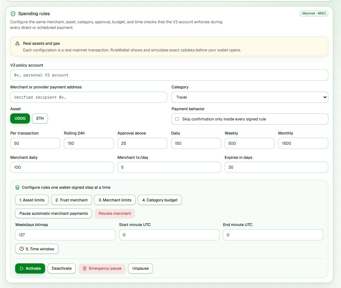Click the Unpause button
Image resolution: width=341 pixels, height=288 pixels.
coord(140,268)
